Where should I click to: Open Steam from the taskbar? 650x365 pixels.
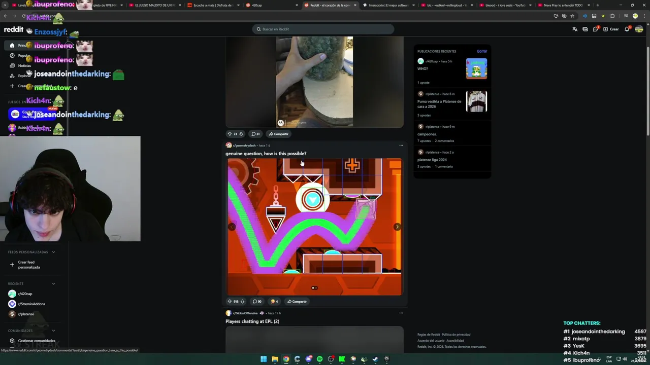(x=375, y=359)
